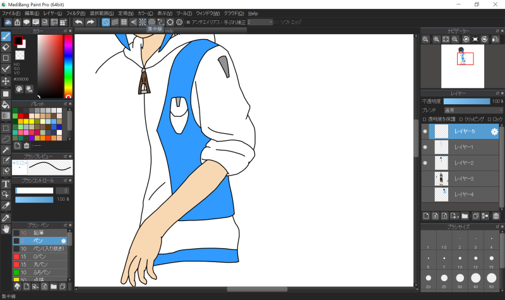The image size is (505, 300).
Task: Select the Bucket fill tool
Action: (6, 105)
